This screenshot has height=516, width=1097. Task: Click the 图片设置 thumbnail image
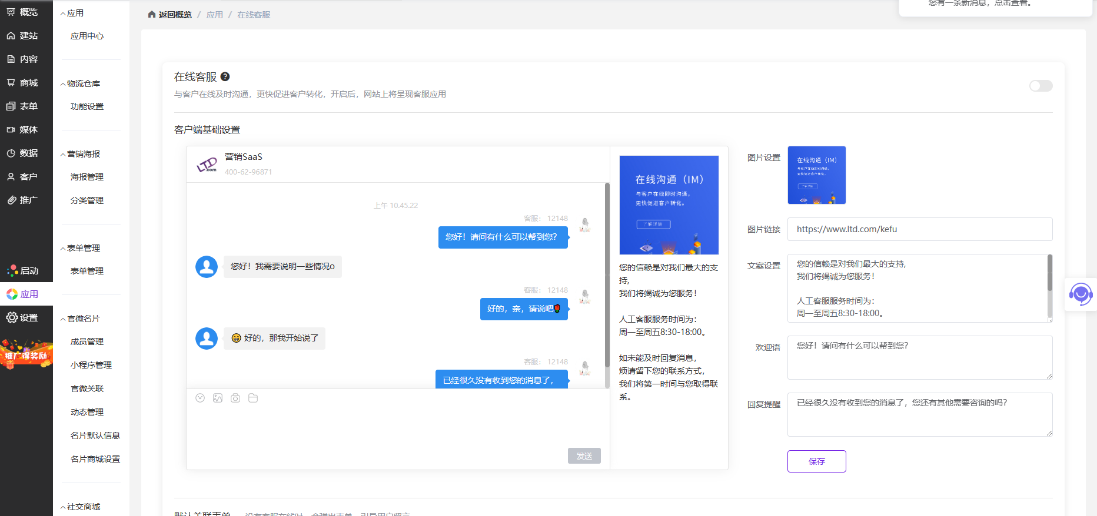pyautogui.click(x=816, y=175)
